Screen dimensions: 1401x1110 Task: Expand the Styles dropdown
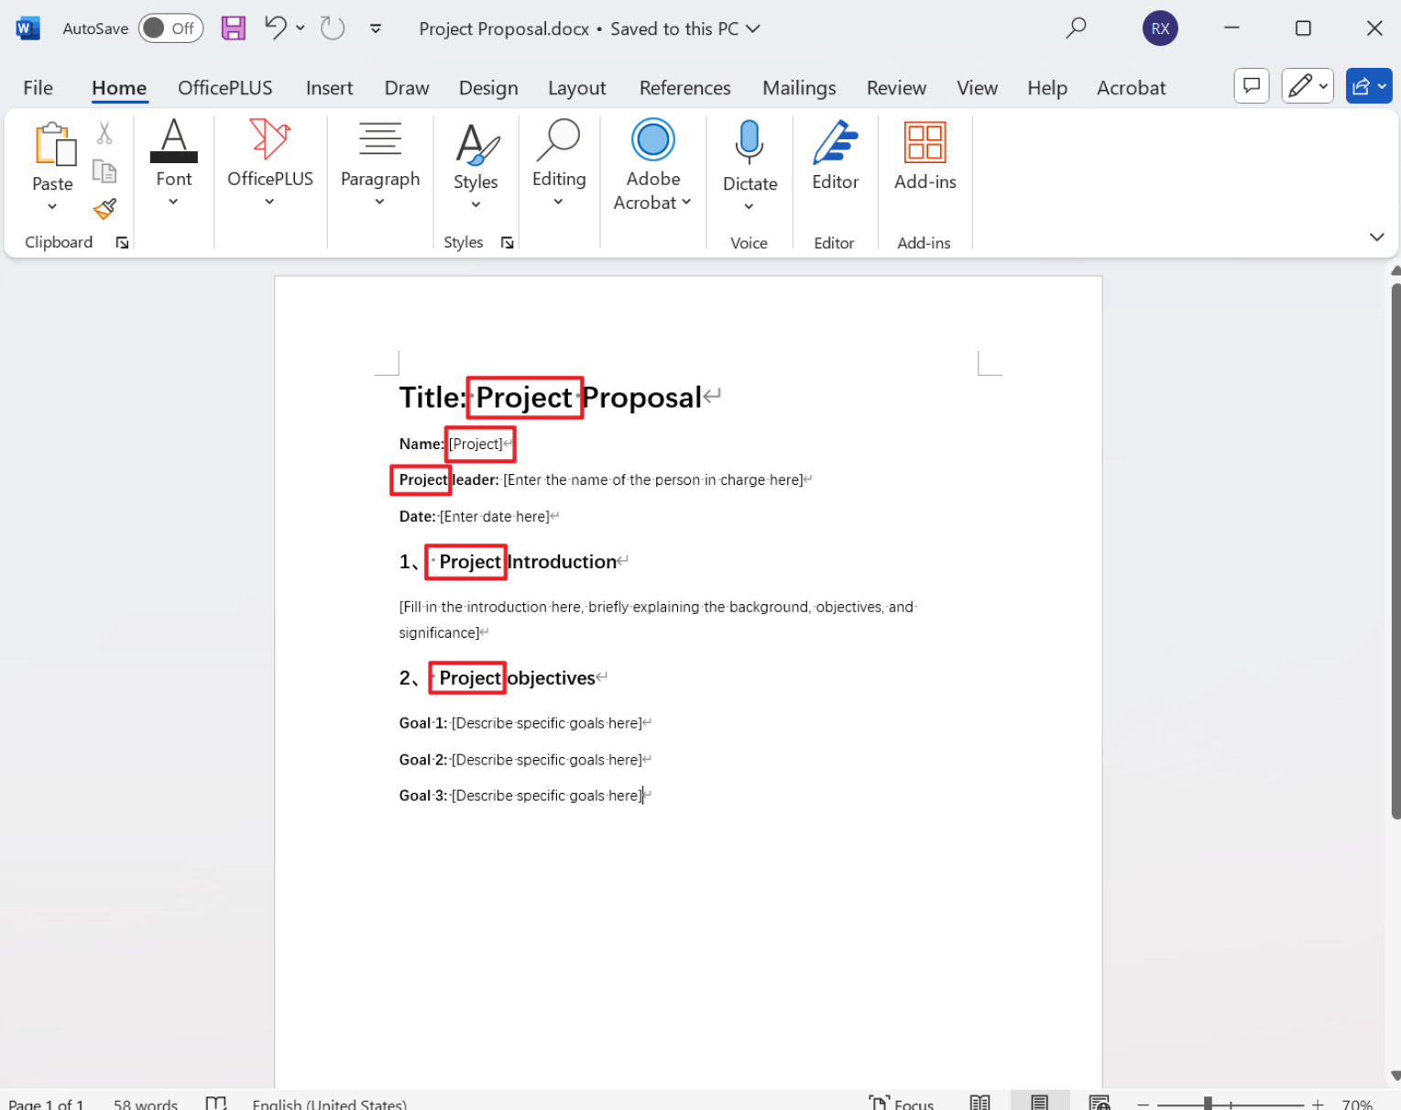click(x=476, y=202)
